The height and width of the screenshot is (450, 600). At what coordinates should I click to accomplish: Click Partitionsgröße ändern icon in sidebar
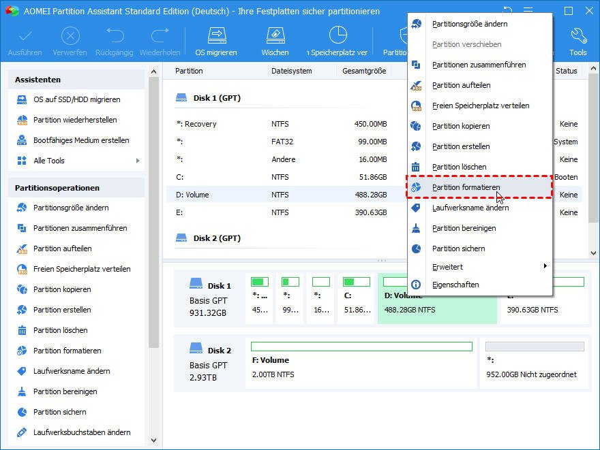[22, 208]
